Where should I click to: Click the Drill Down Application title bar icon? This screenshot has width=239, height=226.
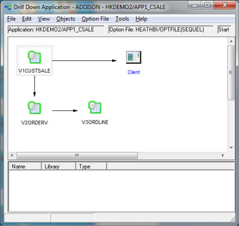click(8, 7)
